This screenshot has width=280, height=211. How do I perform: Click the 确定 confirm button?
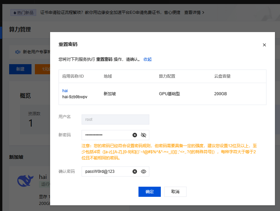149,192
